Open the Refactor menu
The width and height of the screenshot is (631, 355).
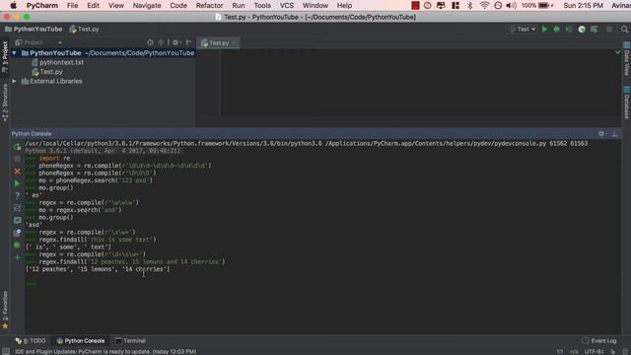209,6
